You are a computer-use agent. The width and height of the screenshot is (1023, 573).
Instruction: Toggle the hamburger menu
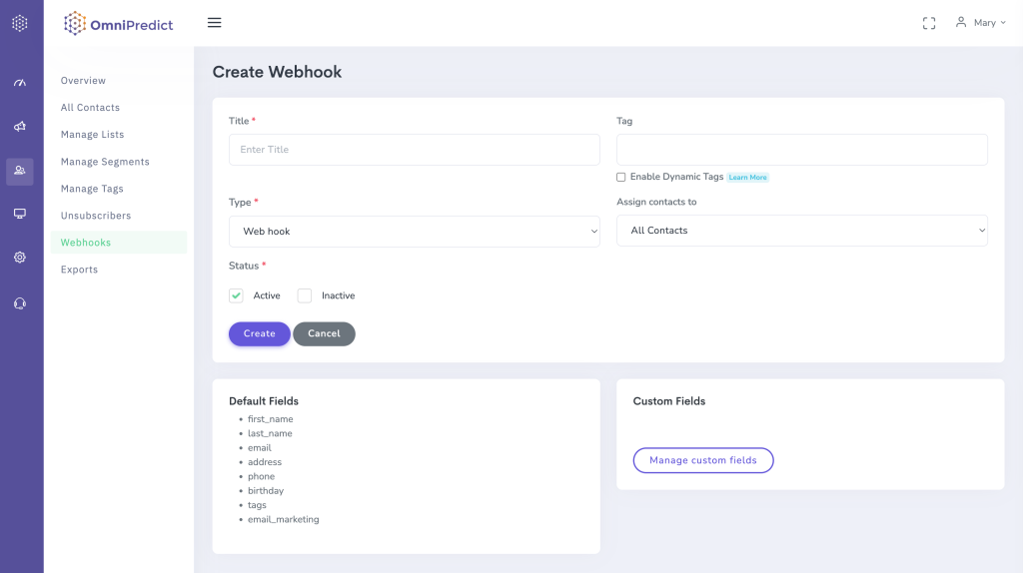(214, 23)
